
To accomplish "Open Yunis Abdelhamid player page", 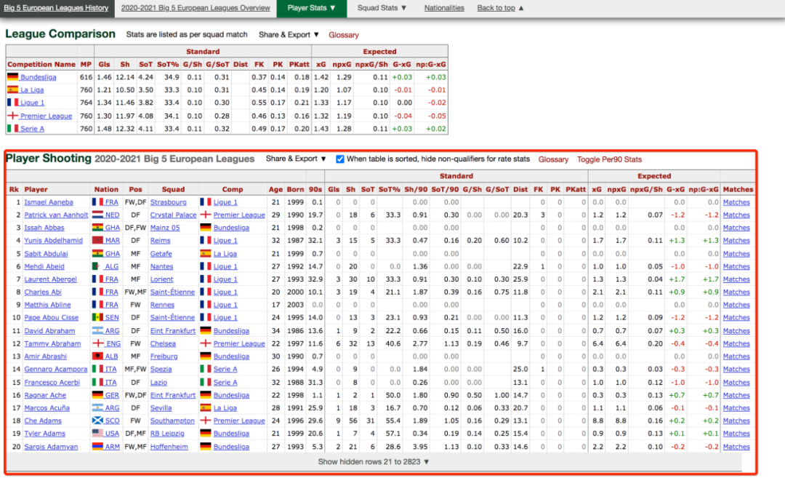I will (x=54, y=241).
